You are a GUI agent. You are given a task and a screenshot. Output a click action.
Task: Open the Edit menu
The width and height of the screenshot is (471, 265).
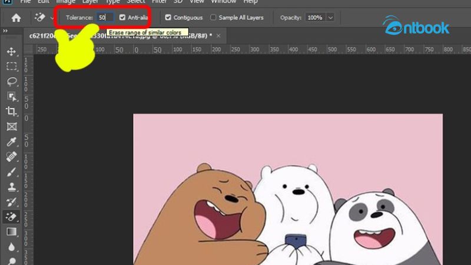[x=44, y=2]
